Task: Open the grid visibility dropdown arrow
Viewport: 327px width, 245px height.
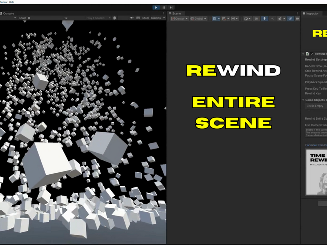Action: tap(219, 18)
